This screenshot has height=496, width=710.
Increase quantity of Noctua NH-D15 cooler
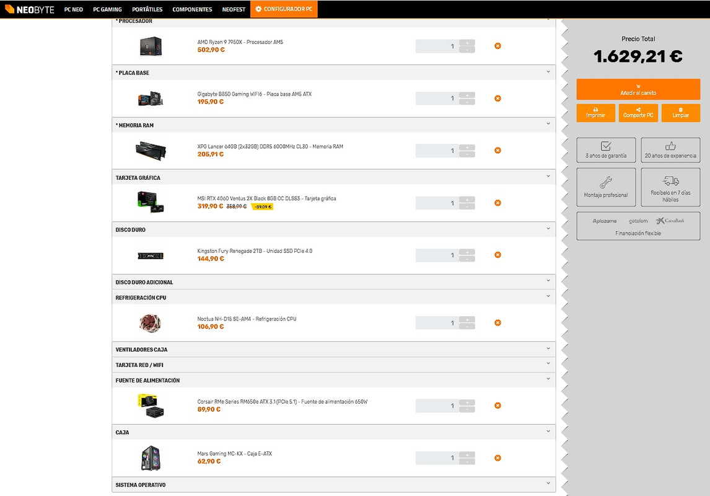(x=467, y=320)
